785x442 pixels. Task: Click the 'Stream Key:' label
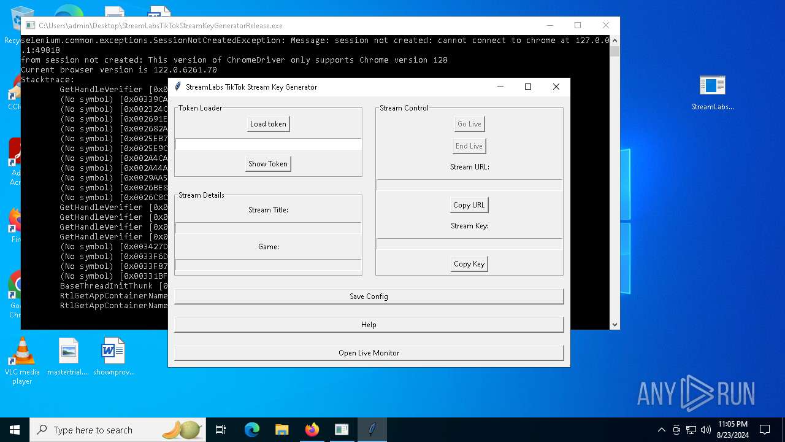point(469,226)
